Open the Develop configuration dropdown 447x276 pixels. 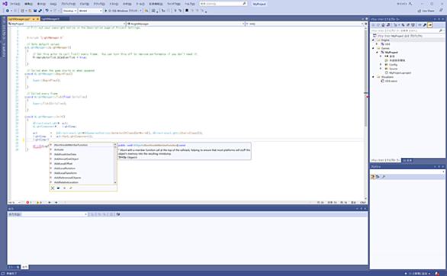tap(69, 11)
